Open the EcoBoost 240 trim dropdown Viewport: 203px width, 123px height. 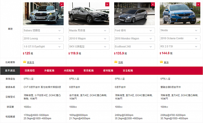[x=134, y=47]
